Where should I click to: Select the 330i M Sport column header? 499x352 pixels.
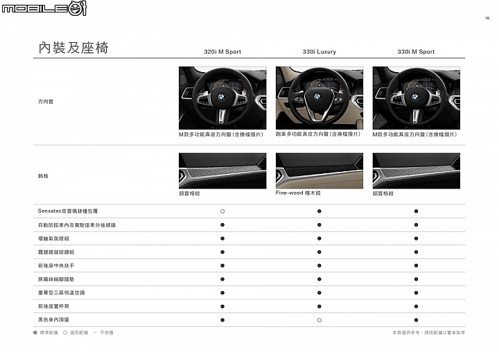click(x=416, y=51)
